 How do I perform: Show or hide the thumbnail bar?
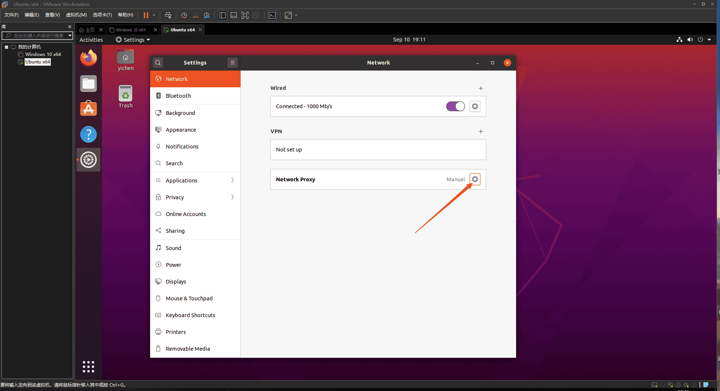[233, 15]
